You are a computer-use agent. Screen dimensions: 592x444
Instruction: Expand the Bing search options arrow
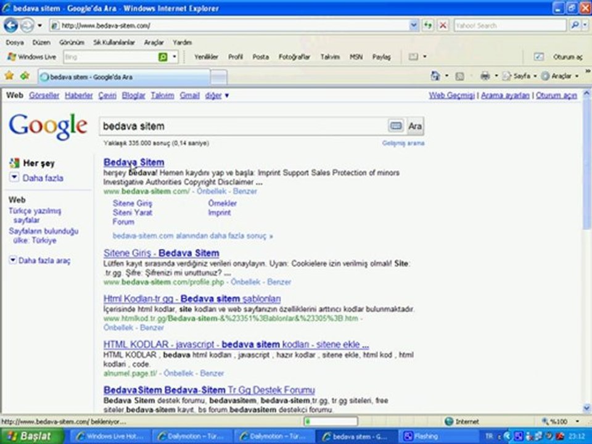click(x=175, y=57)
